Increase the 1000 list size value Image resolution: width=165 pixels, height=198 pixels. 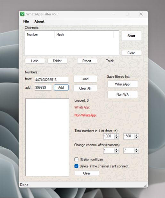coord(117,135)
